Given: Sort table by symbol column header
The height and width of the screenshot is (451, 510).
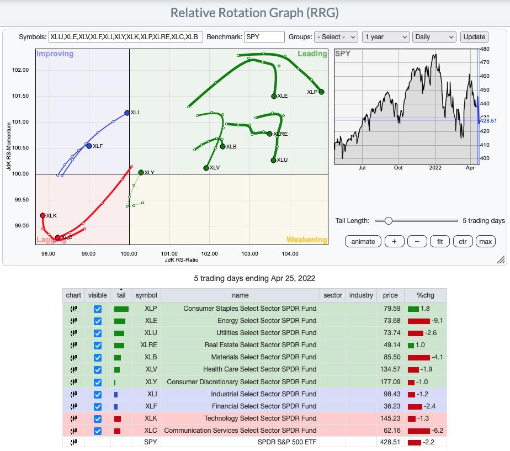Looking at the screenshot, I should pos(146,295).
